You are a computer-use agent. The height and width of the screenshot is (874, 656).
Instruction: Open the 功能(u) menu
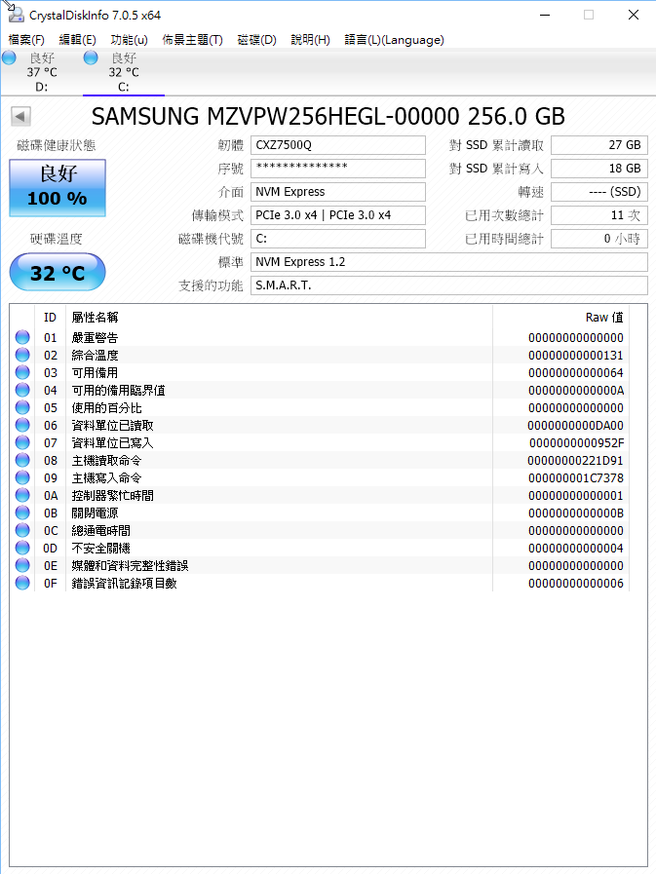point(129,40)
